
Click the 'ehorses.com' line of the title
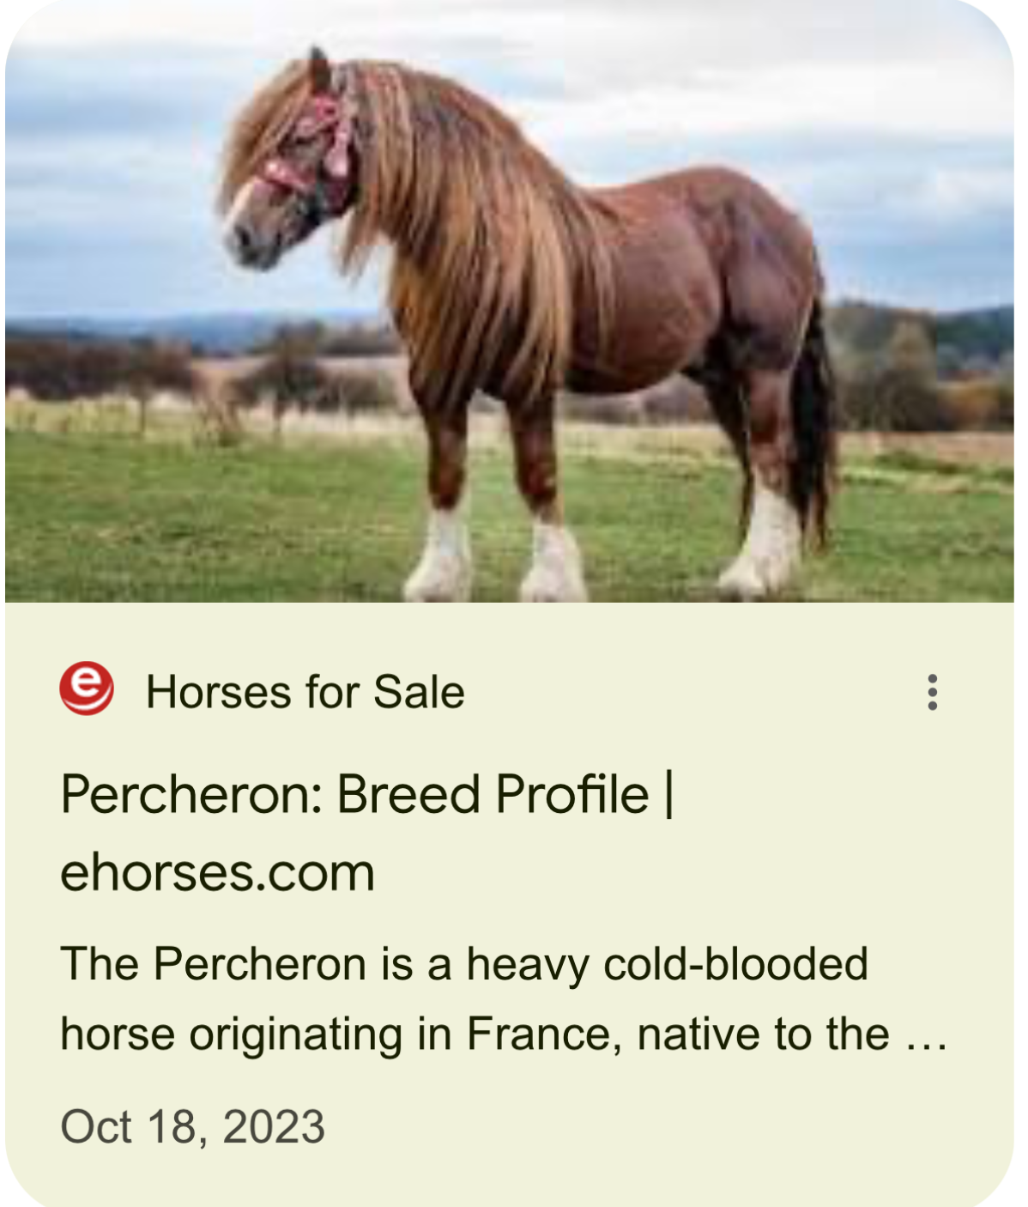coord(218,873)
